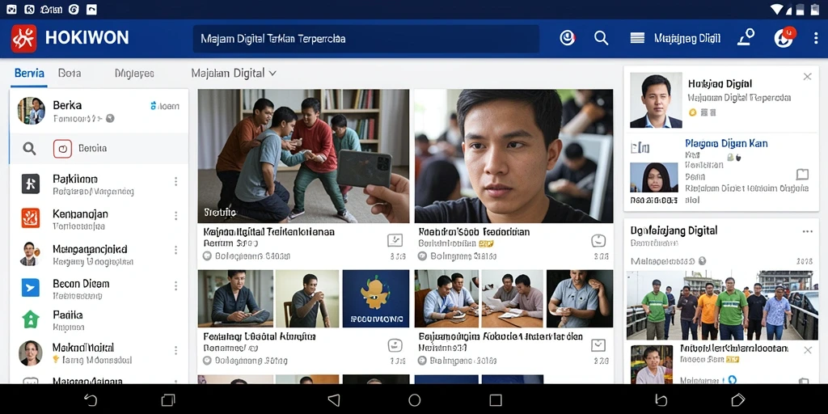
Task: Click the orange Kenbanojan icon
Action: (x=31, y=218)
